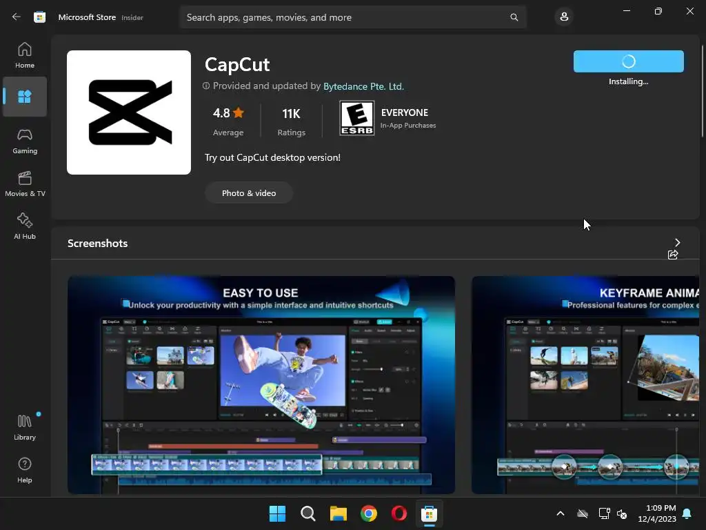The width and height of the screenshot is (706, 530).
Task: Open Help in the sidebar
Action: pos(25,470)
